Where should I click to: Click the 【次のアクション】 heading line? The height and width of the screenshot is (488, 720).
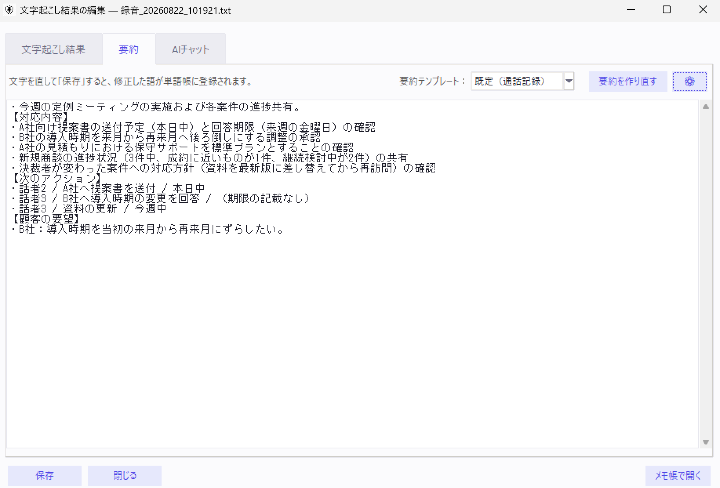pos(56,178)
